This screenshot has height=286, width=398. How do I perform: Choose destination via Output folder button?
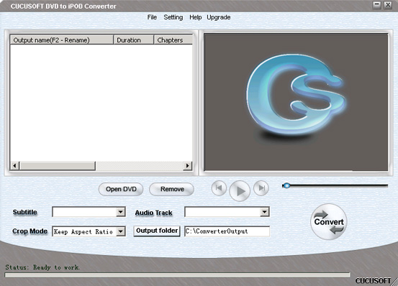(x=157, y=231)
